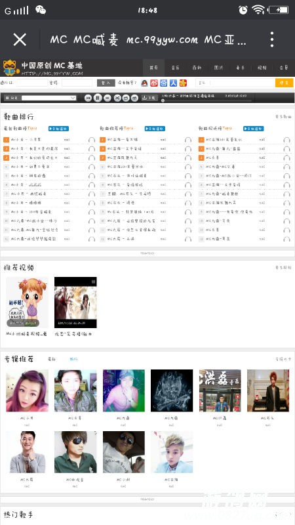Log in with the Baidu paw icon
This screenshot has height=525, width=295.
163,83
